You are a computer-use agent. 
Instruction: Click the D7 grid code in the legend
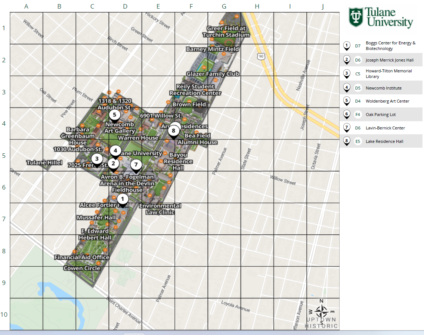[x=358, y=46]
